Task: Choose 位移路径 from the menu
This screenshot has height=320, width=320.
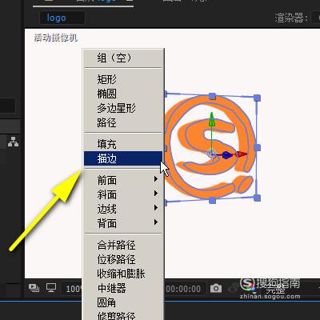Action: pyautogui.click(x=123, y=259)
